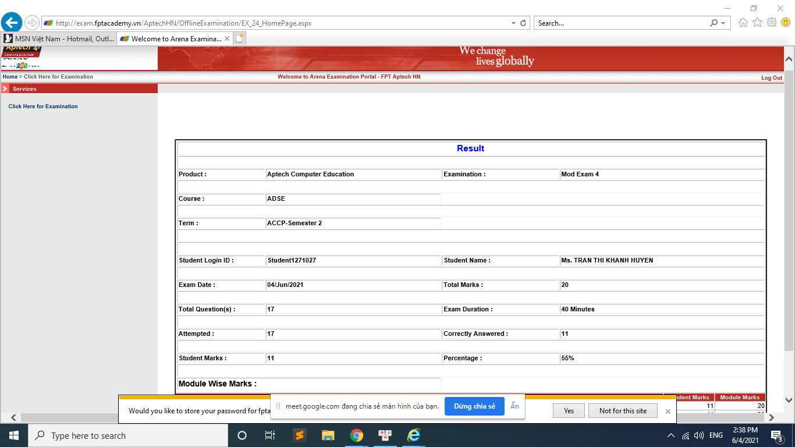
Task: Click the Home breadcrumb link
Action: tap(10, 77)
